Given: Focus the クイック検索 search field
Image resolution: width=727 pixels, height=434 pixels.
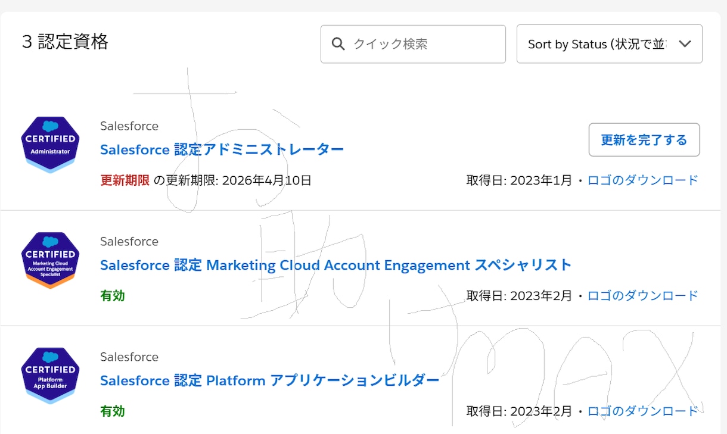Looking at the screenshot, I should (413, 44).
